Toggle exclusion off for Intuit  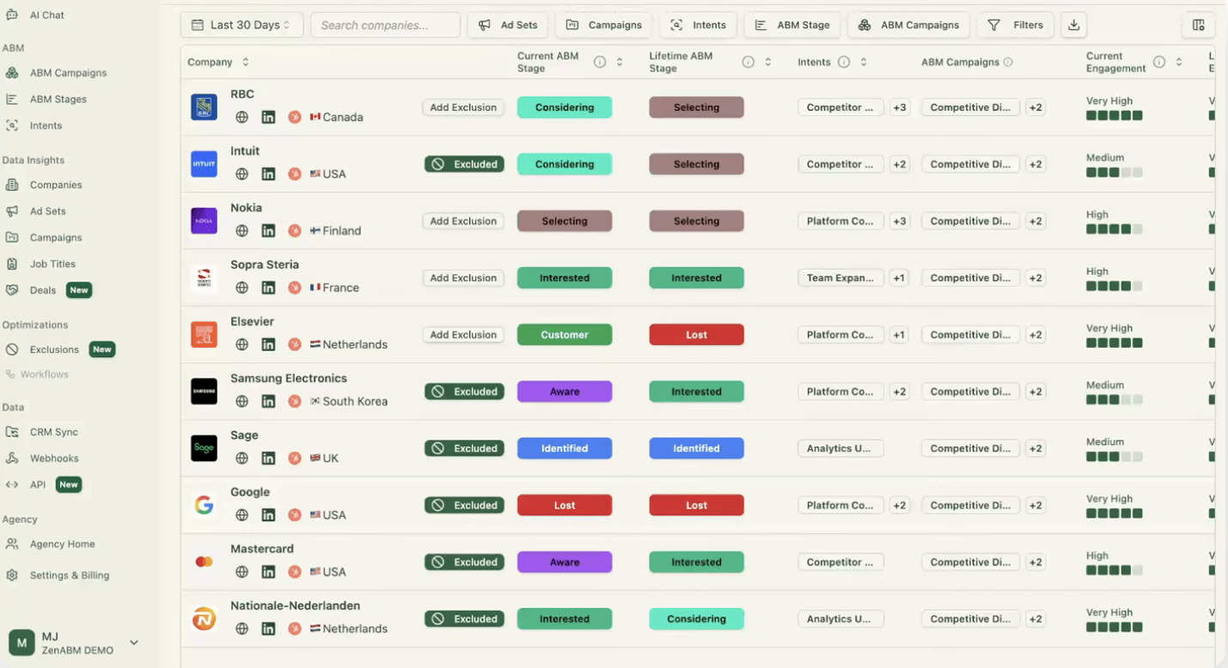[464, 164]
